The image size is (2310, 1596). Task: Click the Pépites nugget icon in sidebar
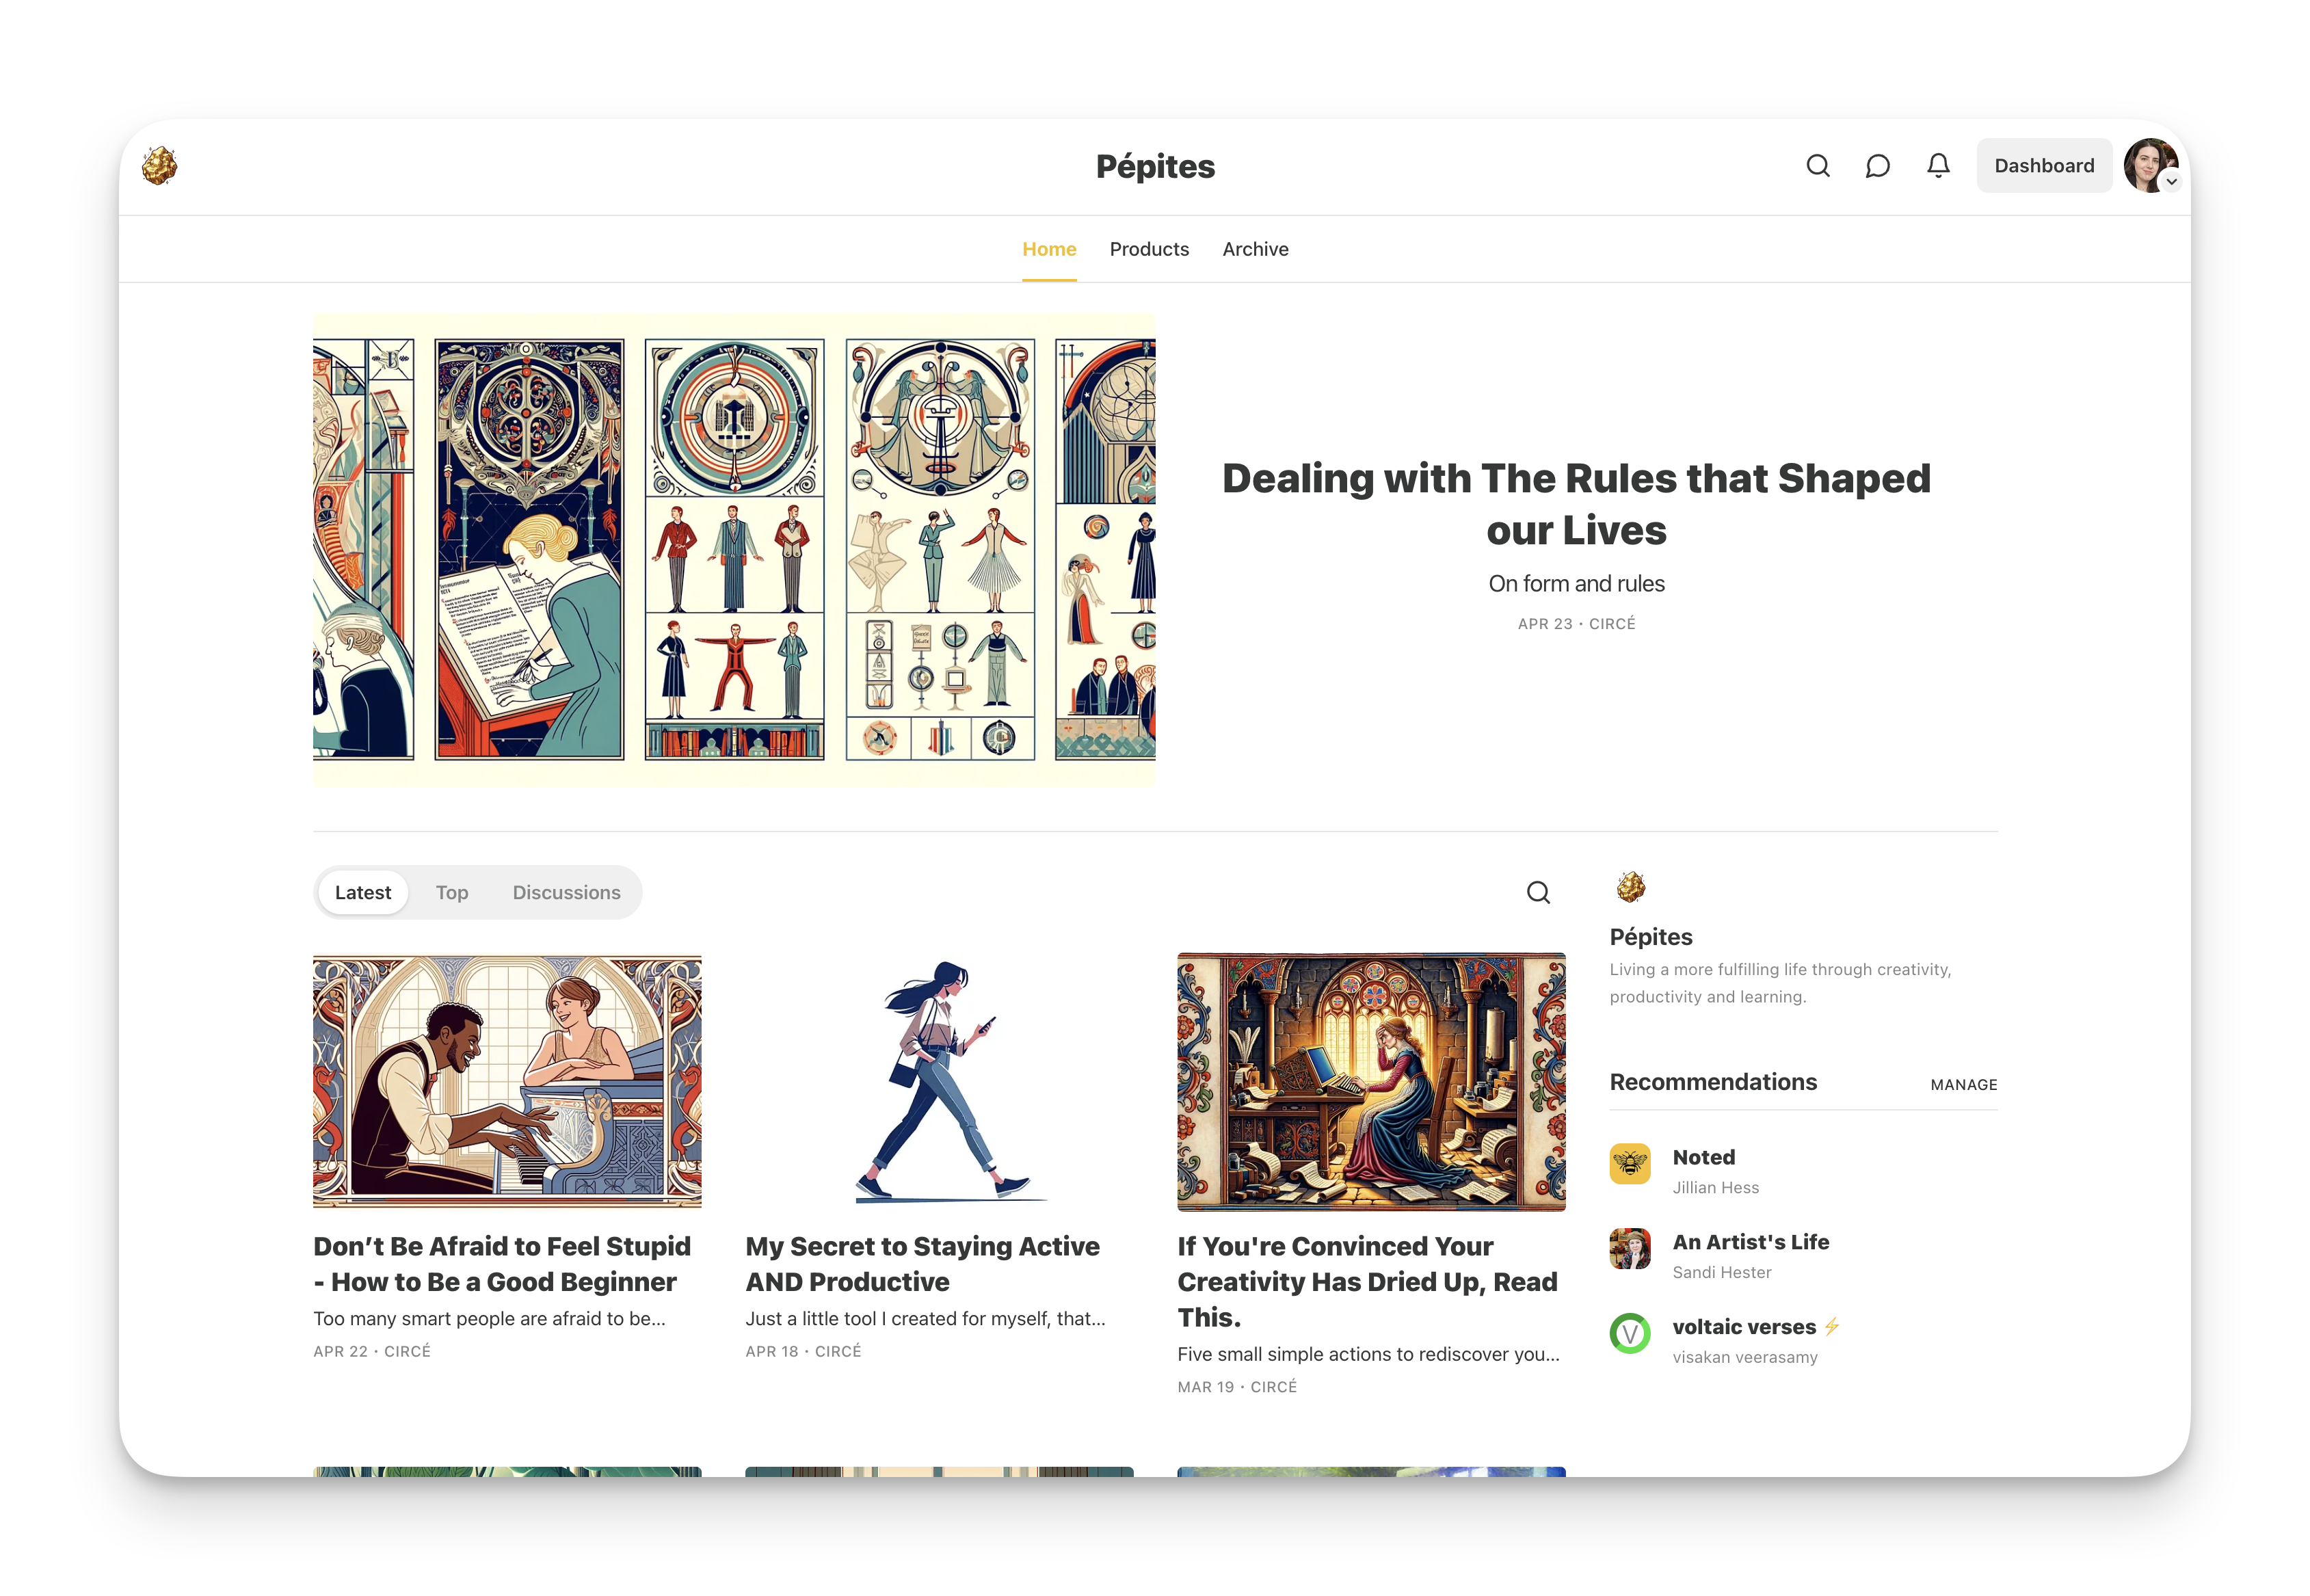pos(1631,887)
